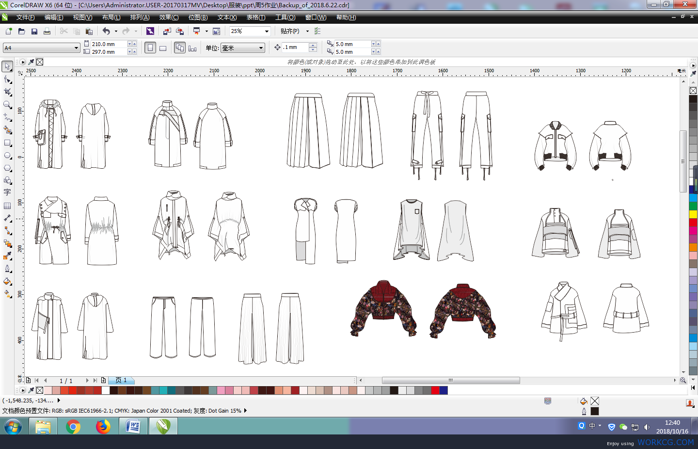Expand the cursor coordinates status arrow
Viewport: 698px width, 449px height.
(59, 401)
